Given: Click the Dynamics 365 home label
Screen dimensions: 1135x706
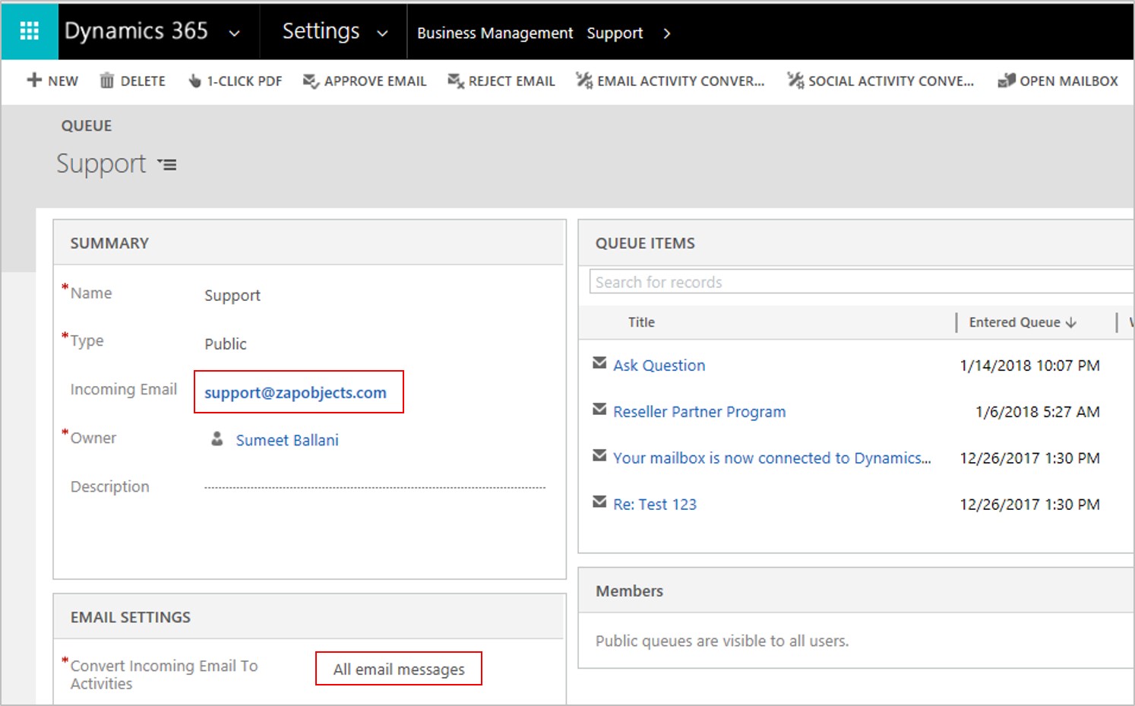Looking at the screenshot, I should click(136, 31).
